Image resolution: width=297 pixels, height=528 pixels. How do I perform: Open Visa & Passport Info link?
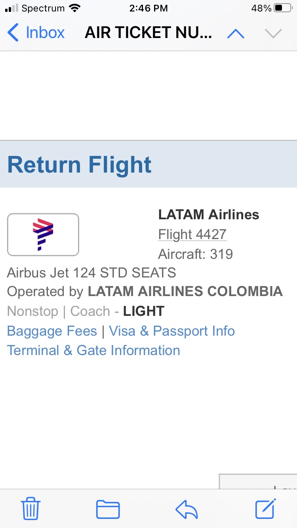(172, 331)
